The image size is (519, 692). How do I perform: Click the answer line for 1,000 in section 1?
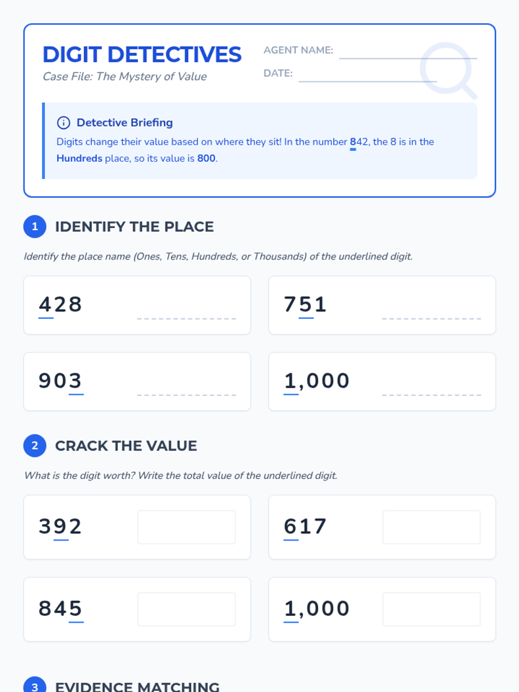(432, 395)
